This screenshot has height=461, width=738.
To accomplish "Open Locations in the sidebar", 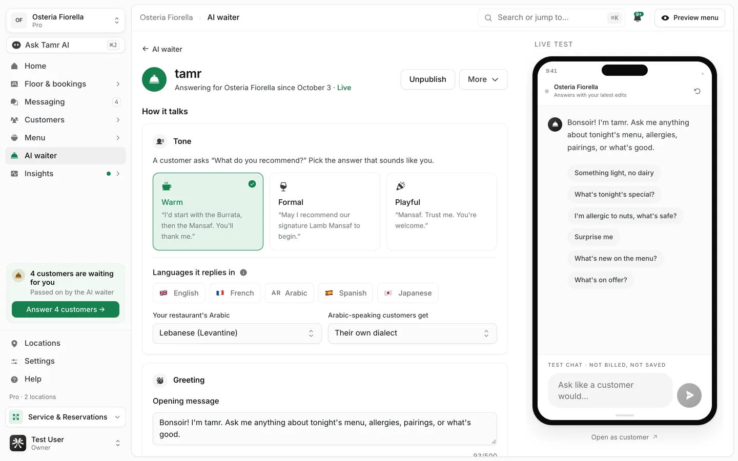I will [66, 343].
